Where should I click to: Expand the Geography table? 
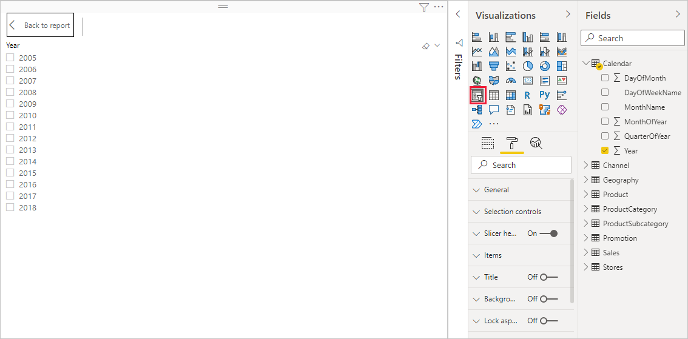point(585,180)
